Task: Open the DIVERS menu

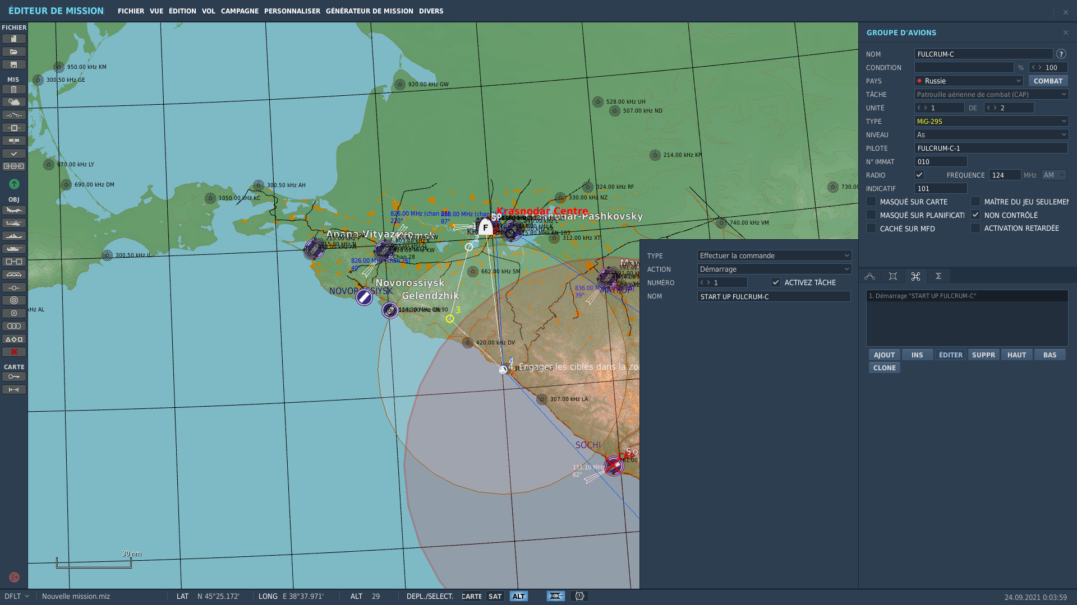Action: [x=431, y=11]
